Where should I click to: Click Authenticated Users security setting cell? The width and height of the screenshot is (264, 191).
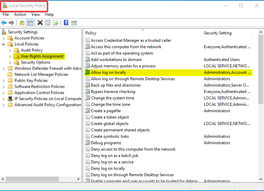coord(221,60)
